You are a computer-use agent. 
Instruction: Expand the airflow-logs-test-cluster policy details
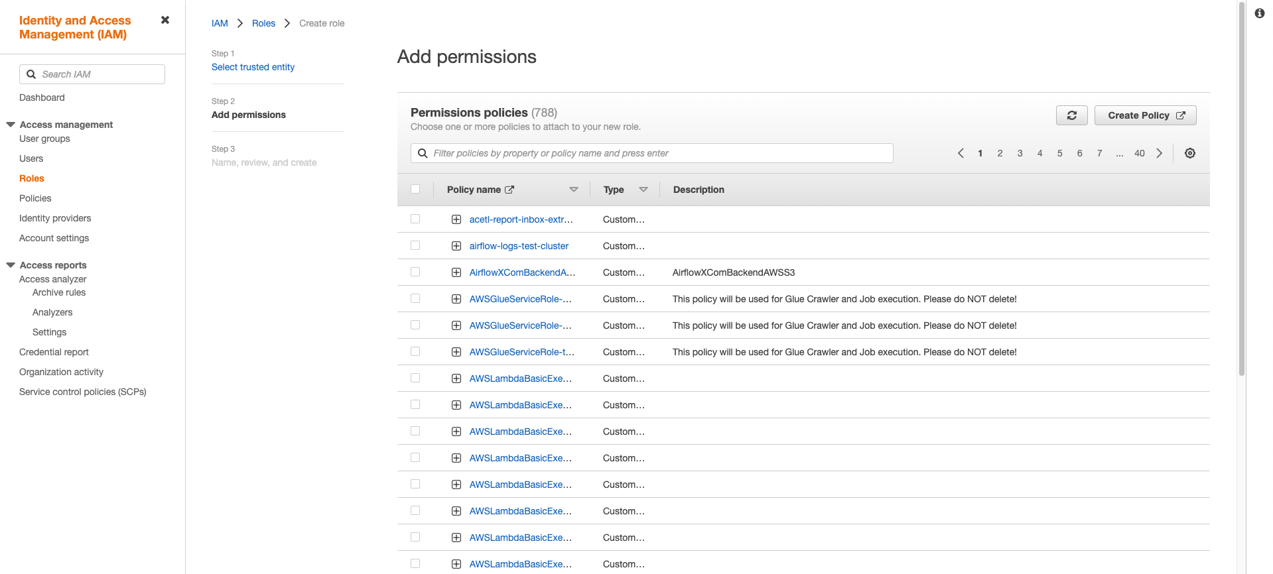(456, 246)
